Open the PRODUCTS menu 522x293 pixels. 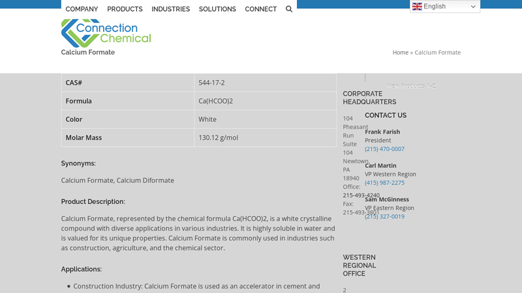click(x=125, y=9)
